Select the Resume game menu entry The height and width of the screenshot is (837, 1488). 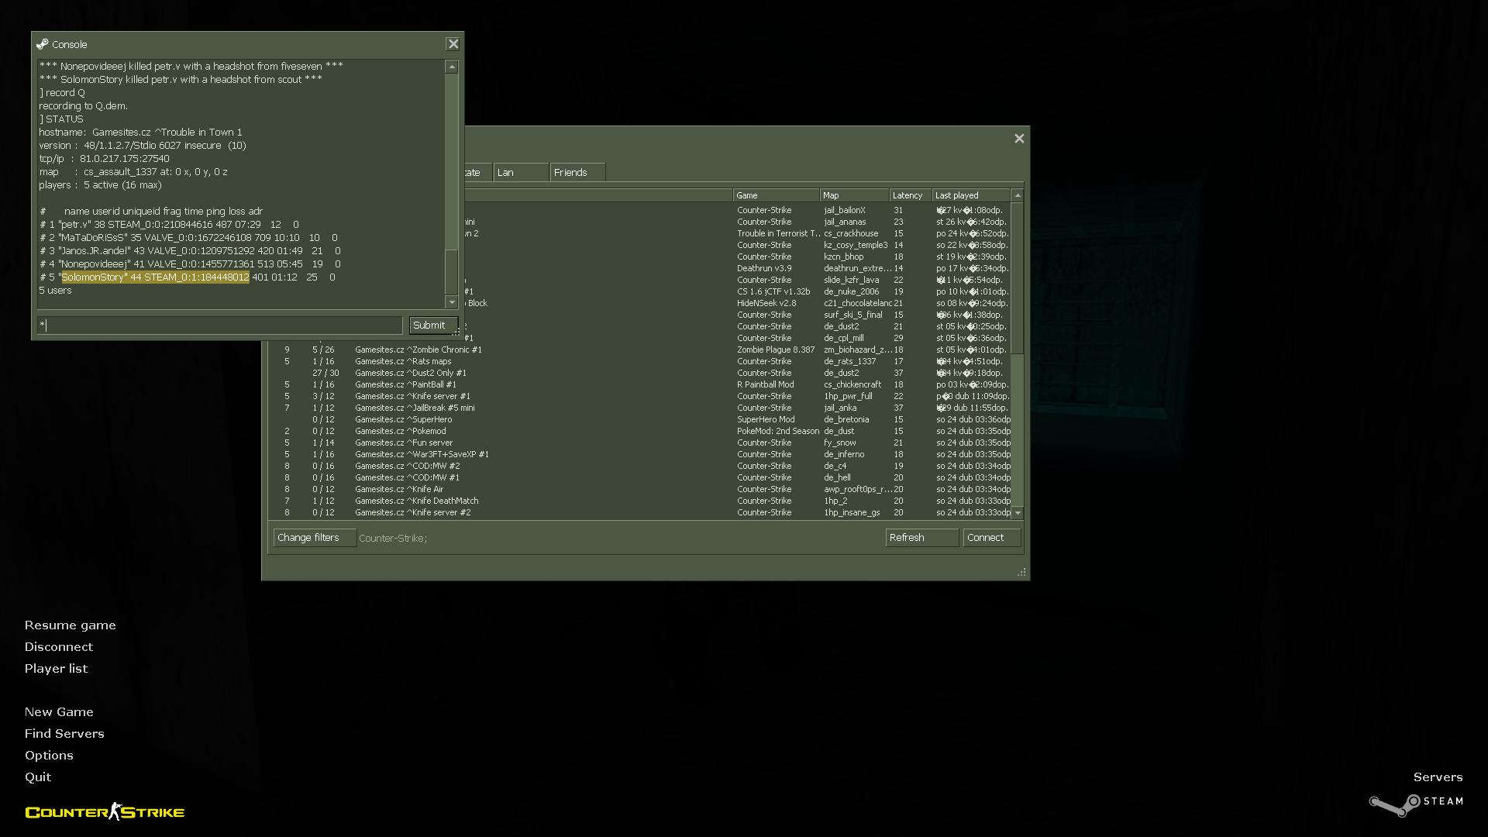pyautogui.click(x=70, y=625)
